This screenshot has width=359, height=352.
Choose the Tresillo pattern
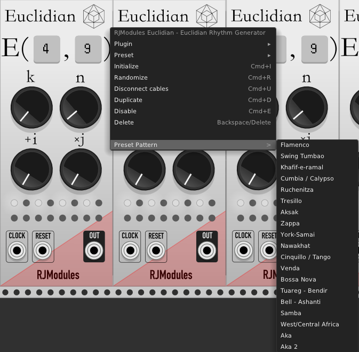click(x=317, y=201)
